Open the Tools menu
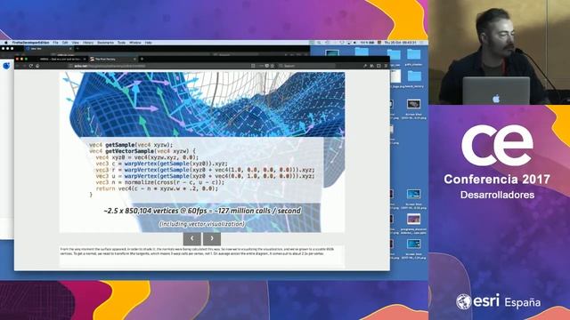 (x=121, y=43)
